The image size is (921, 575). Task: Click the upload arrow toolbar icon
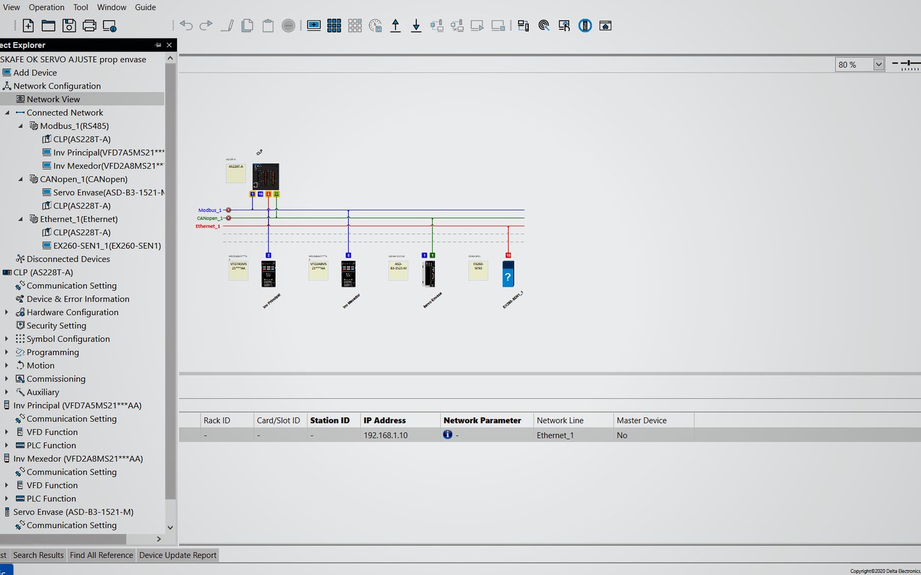[x=395, y=26]
